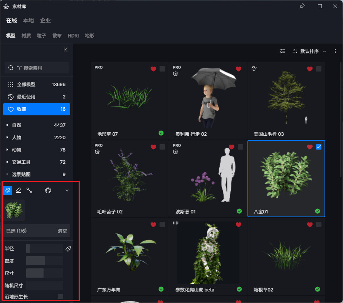Toggle the multi-select checklist icon
Image resolution: width=343 pixels, height=303 pixels.
[282, 51]
